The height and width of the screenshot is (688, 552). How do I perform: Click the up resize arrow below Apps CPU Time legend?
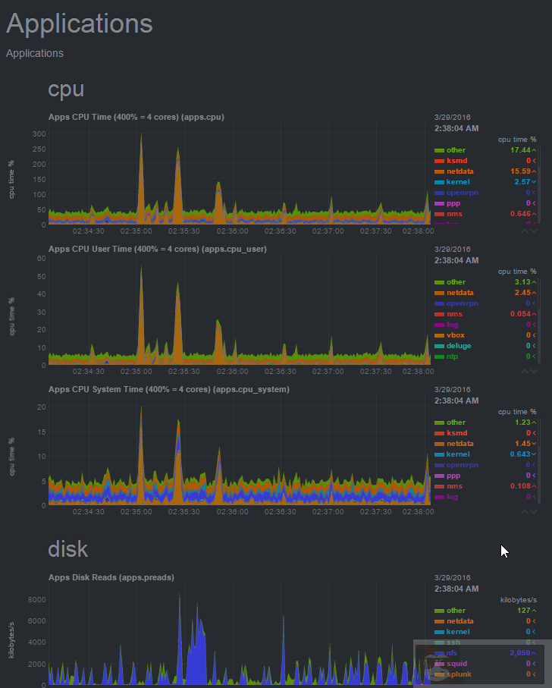524,231
